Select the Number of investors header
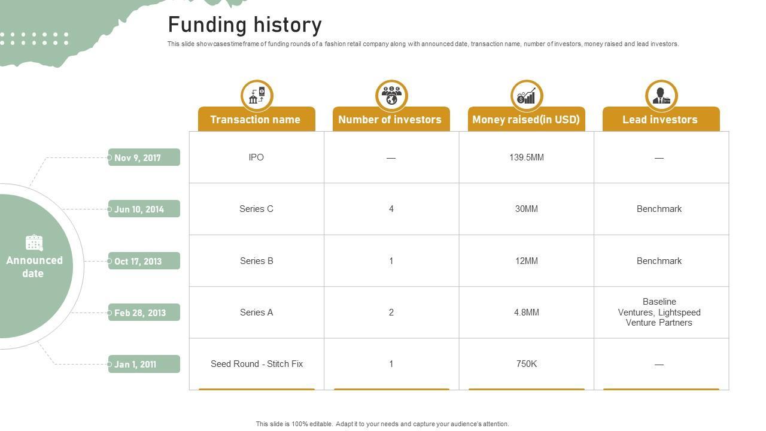The width and height of the screenshot is (766, 431). 390,119
